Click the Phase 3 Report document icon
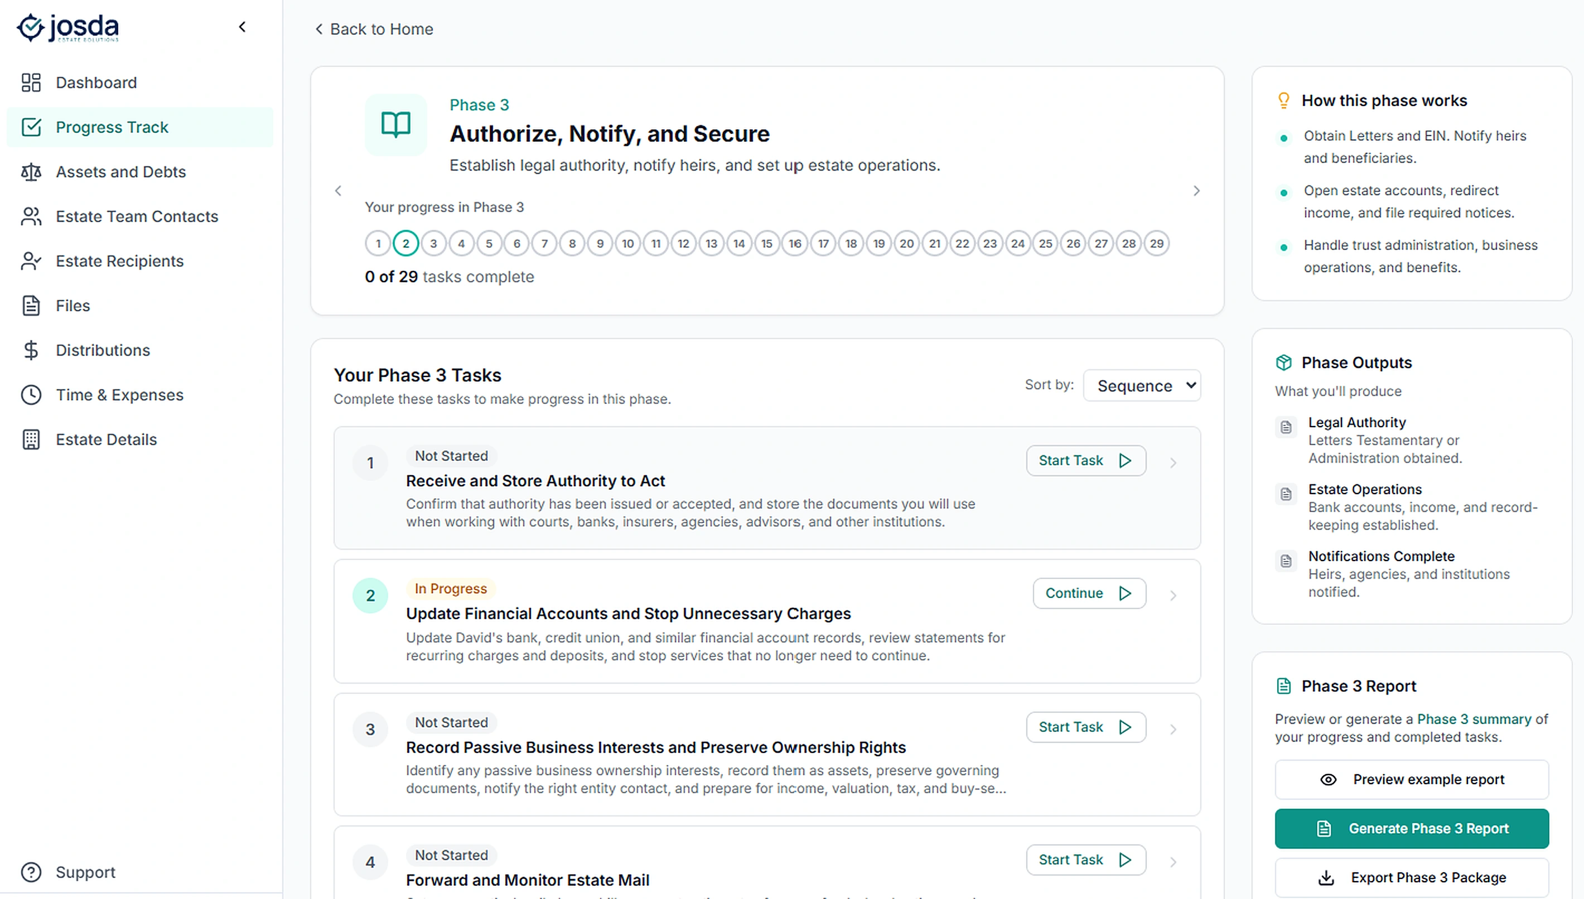The height and width of the screenshot is (899, 1584). point(1283,687)
